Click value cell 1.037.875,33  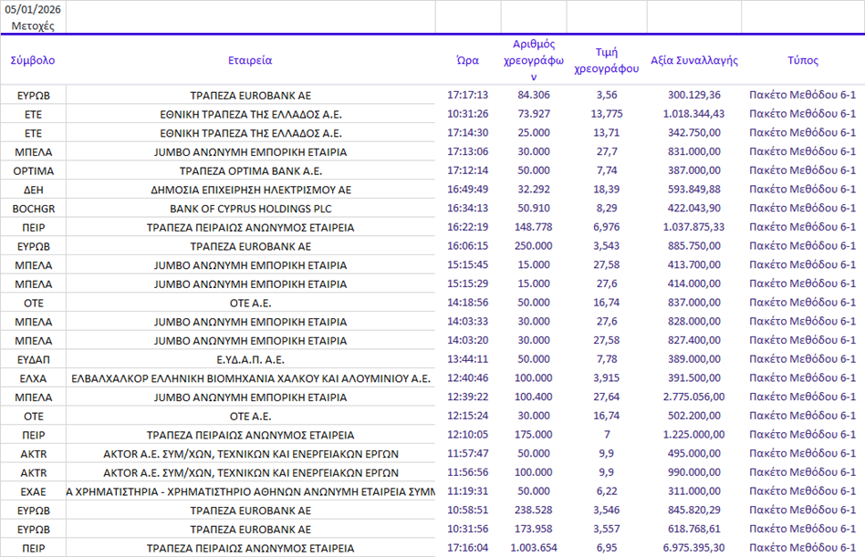click(694, 227)
